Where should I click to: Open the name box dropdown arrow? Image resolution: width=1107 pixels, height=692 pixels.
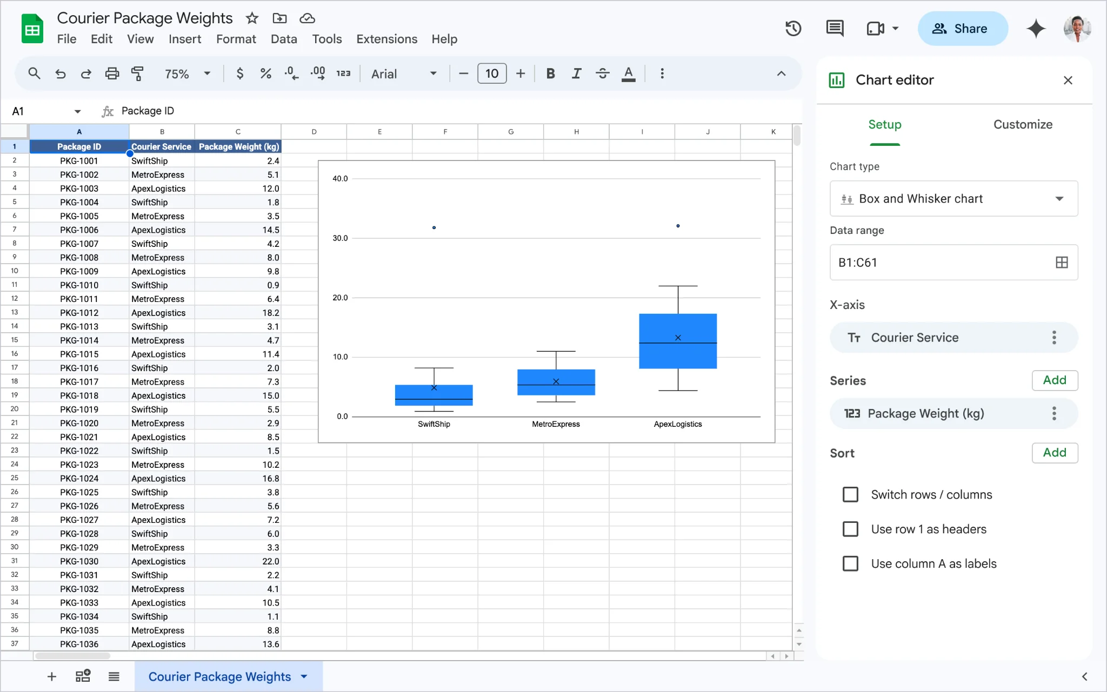[x=77, y=111]
